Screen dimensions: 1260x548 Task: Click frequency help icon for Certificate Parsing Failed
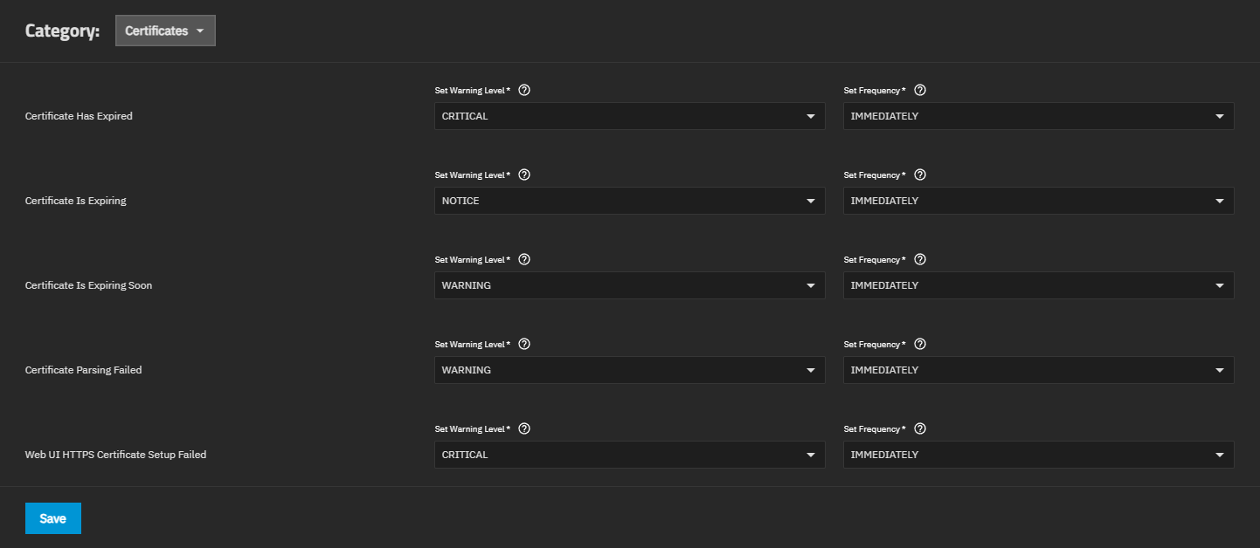click(x=919, y=344)
